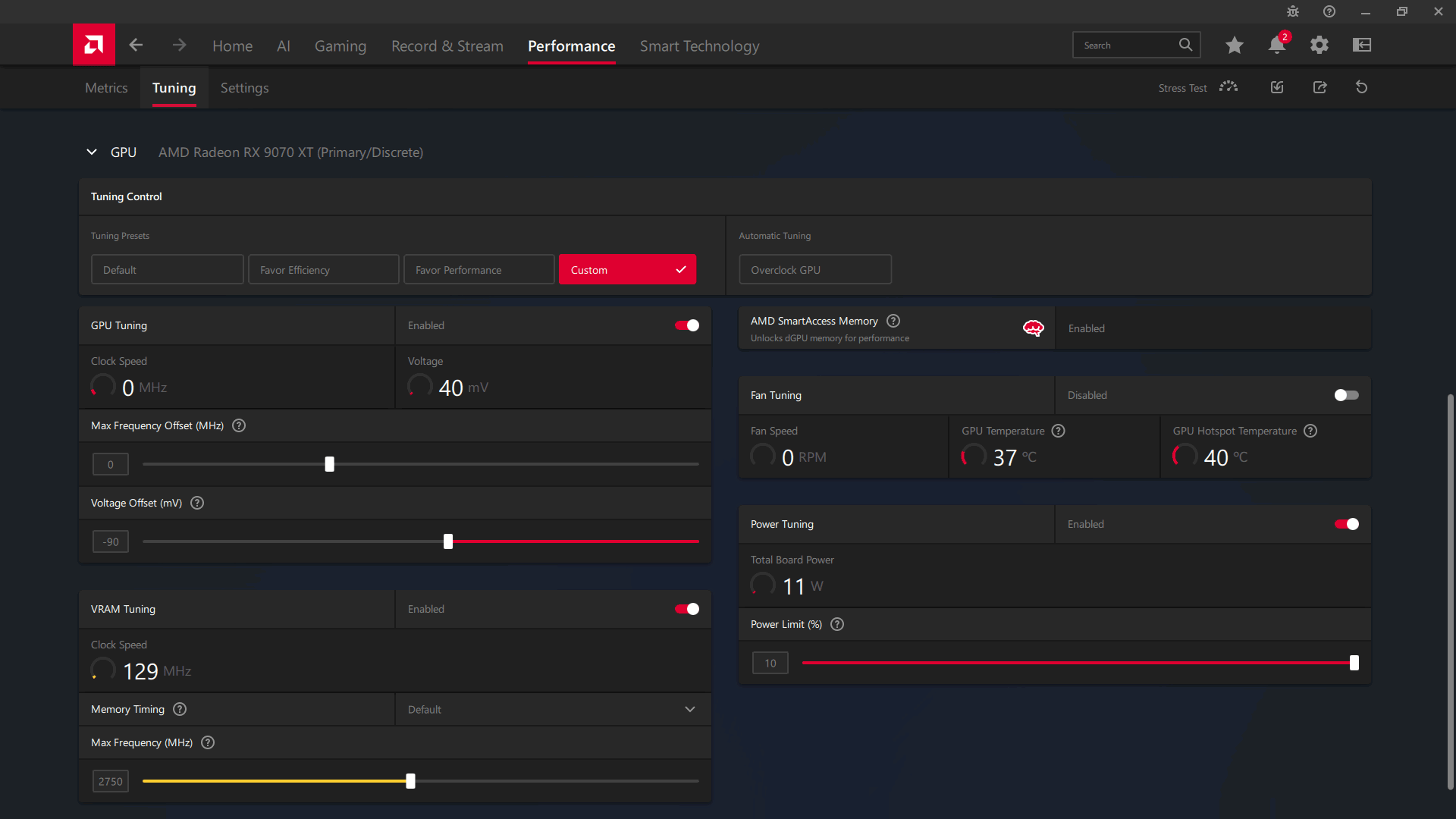
Task: Select the Favor Efficiency preset
Action: click(x=323, y=270)
